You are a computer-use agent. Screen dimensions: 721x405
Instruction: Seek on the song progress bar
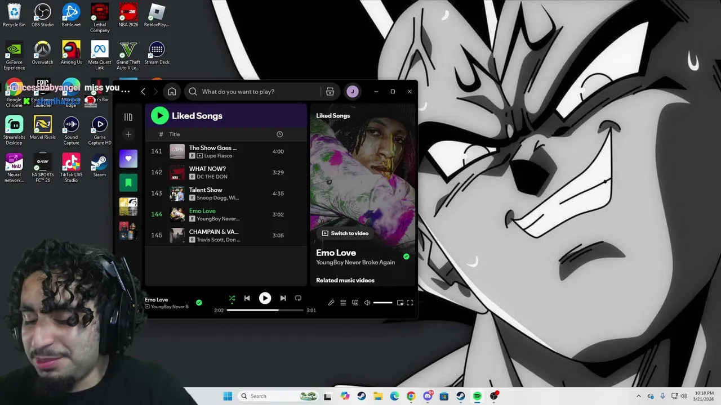(265, 310)
